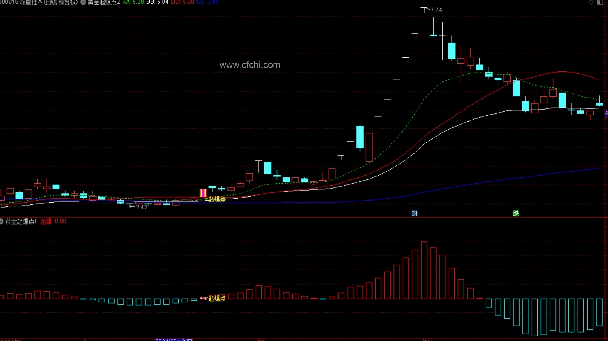Click the AA: 5.28 indicator value
Image resolution: width=608 pixels, height=341 pixels.
[x=133, y=2]
